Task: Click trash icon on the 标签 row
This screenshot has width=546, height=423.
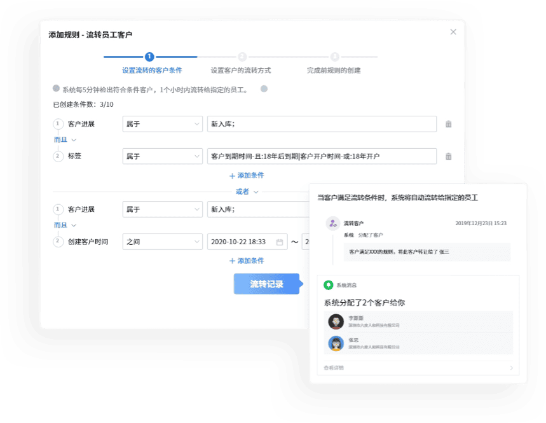Action: click(448, 156)
